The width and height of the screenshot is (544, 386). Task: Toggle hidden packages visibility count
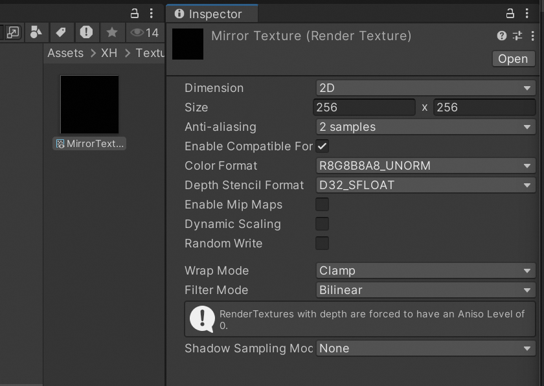[144, 32]
